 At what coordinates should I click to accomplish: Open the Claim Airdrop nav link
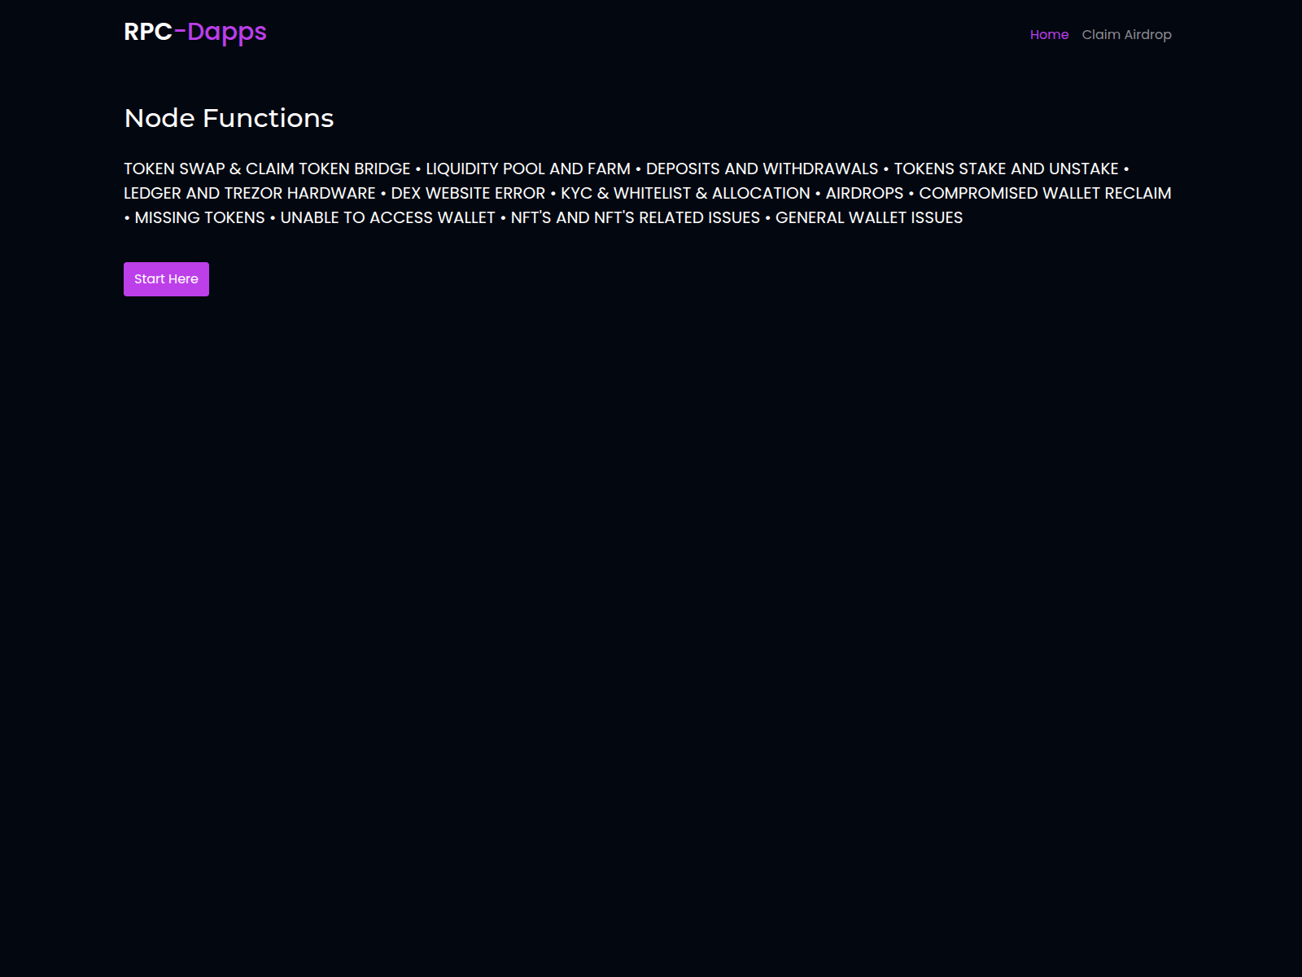click(1126, 34)
